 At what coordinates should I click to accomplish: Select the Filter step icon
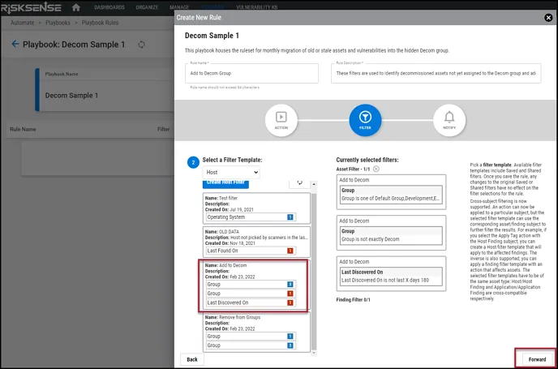(x=365, y=120)
